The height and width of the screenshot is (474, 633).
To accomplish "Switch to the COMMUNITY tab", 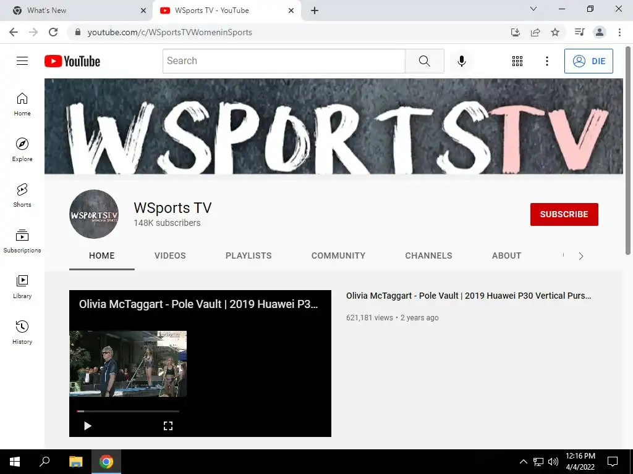I will (x=338, y=256).
